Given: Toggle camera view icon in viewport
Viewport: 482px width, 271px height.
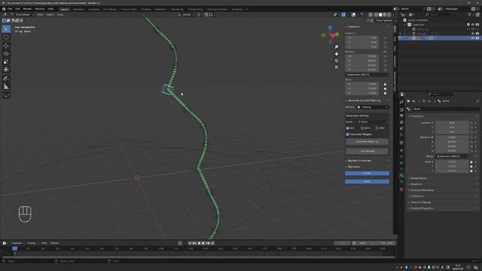Looking at the screenshot, I should [337, 60].
